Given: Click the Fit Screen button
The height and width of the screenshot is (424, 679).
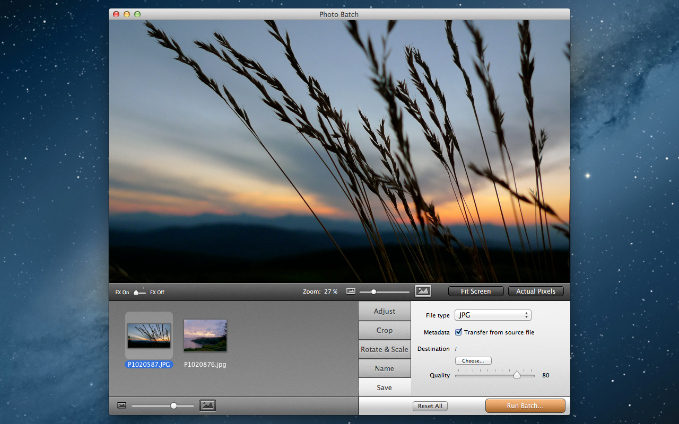Looking at the screenshot, I should [475, 291].
